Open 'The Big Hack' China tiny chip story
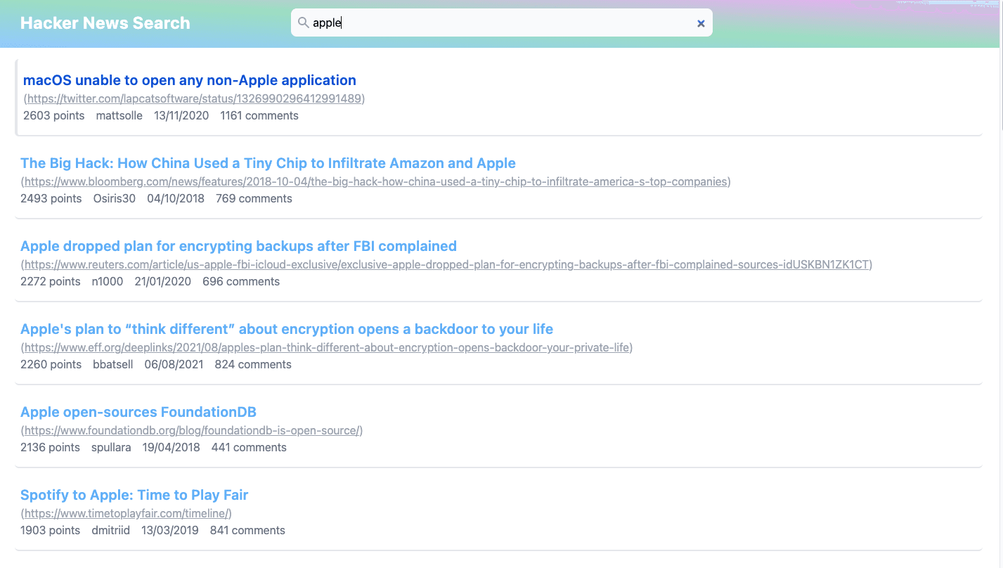Viewport: 1003px width, 568px height. [268, 163]
